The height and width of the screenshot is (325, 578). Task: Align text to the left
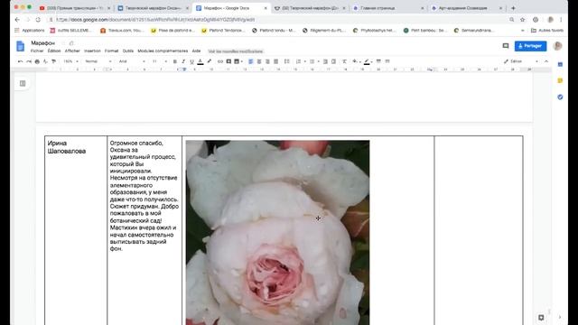pyautogui.click(x=251, y=61)
